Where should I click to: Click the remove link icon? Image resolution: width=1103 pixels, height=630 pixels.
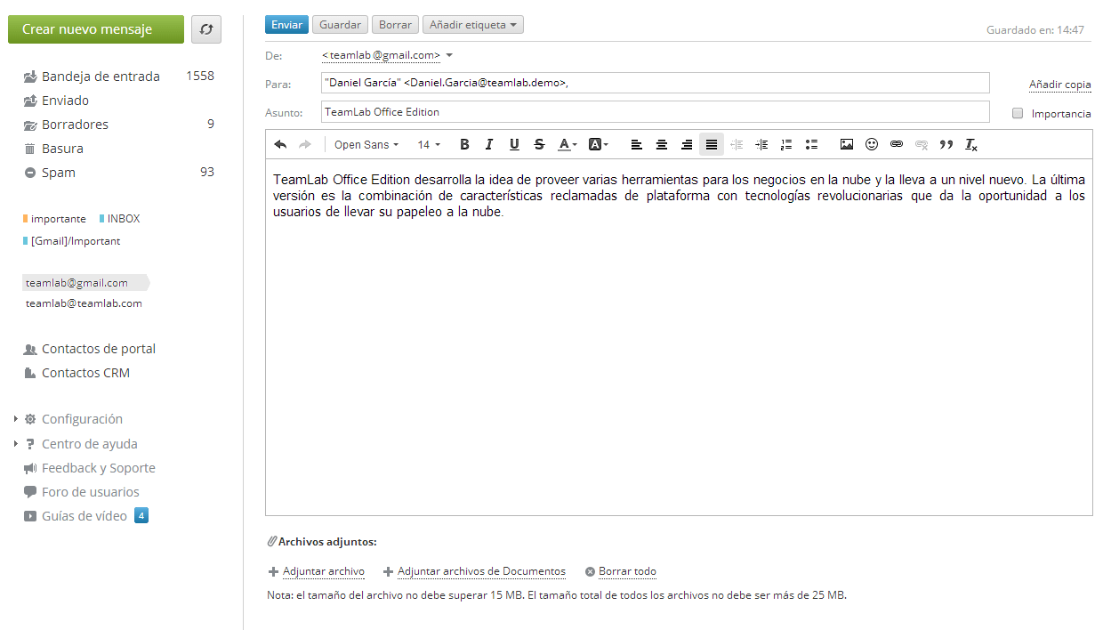922,144
